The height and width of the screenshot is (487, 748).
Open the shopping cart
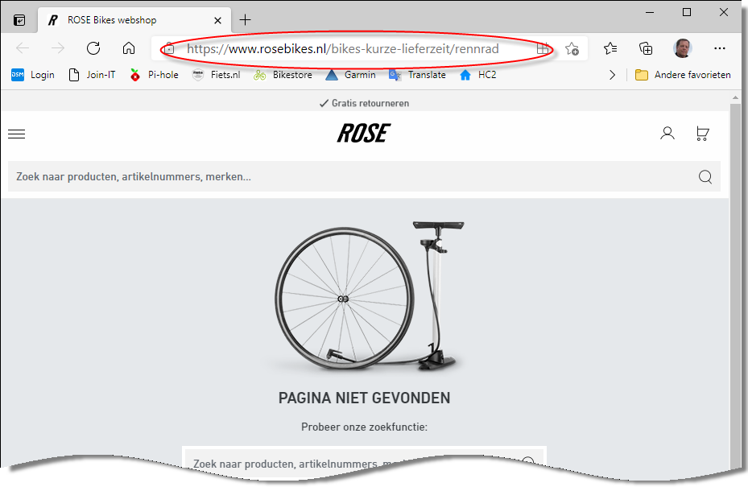tap(702, 134)
